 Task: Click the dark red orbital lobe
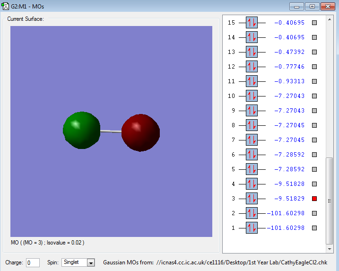140,132
